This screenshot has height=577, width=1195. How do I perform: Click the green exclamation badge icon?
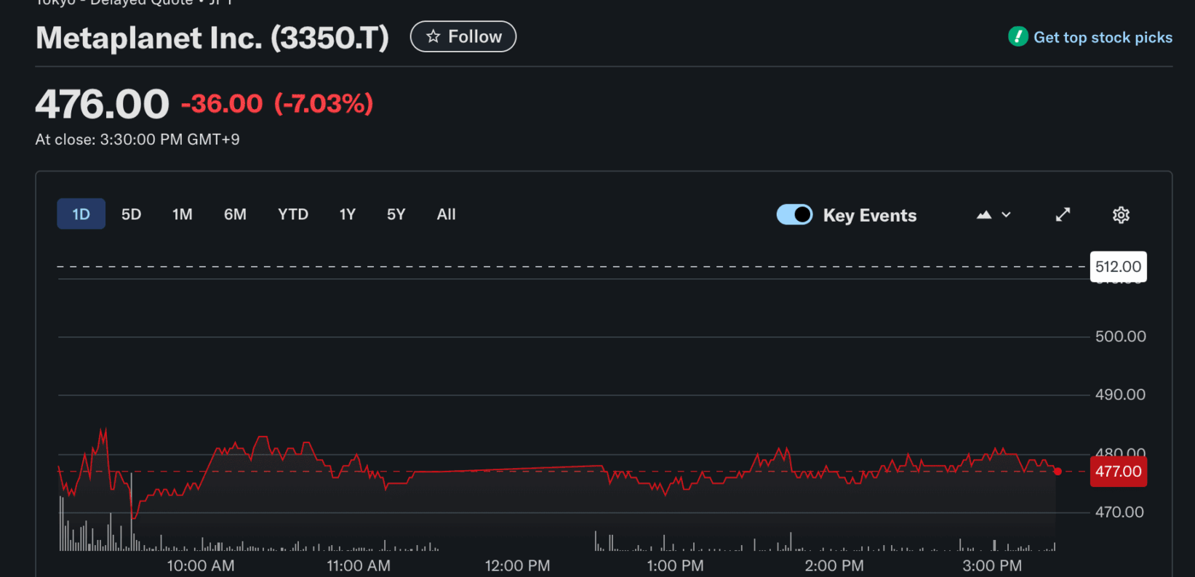point(1018,36)
